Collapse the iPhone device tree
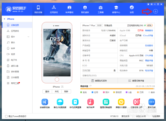The height and width of the screenshot is (121, 166). pyautogui.click(x=4, y=19)
